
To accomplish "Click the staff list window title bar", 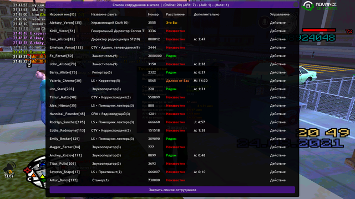I will click(173, 5).
